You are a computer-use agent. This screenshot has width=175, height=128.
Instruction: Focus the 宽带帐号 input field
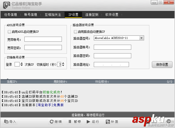point(43,39)
